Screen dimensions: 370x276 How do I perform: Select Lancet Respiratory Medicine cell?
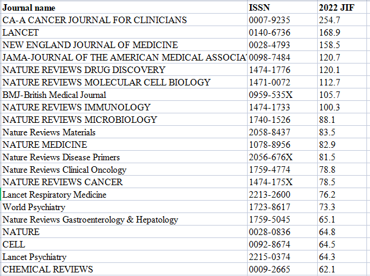click(x=124, y=195)
